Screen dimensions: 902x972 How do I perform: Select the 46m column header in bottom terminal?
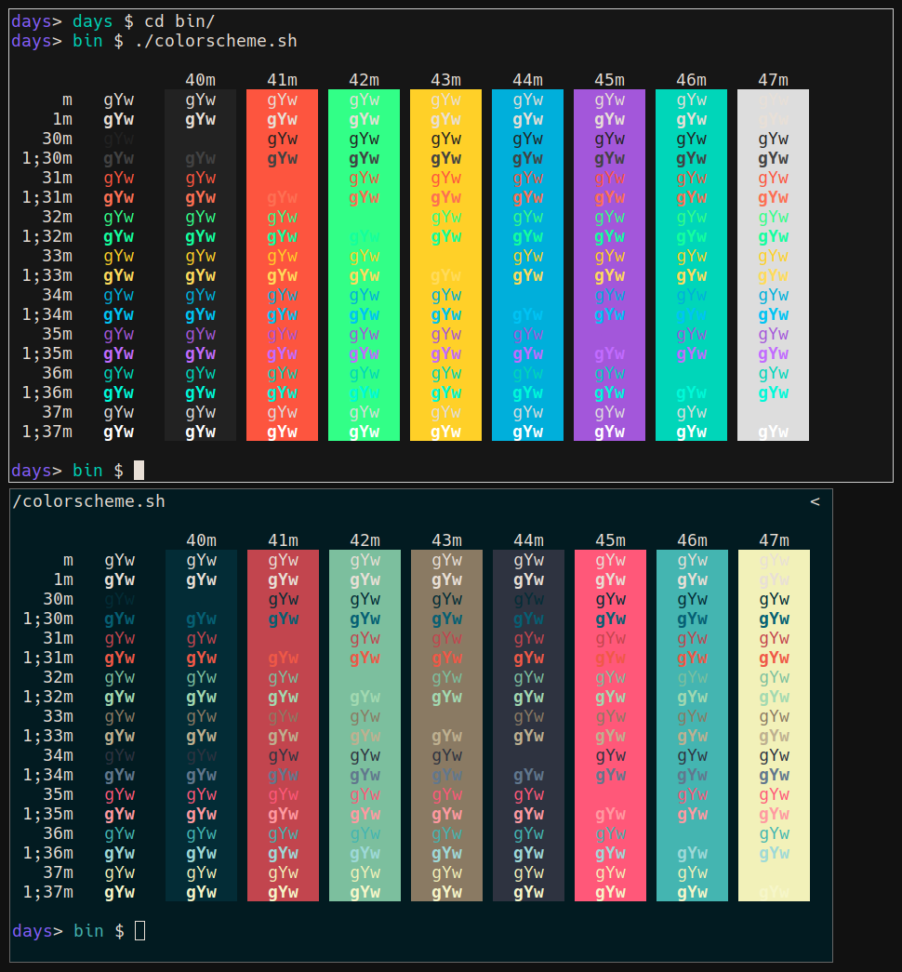point(693,540)
